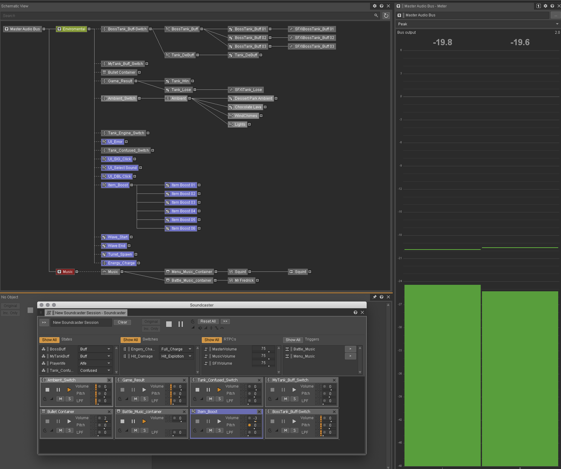Click the Schematic View refresh icon
561x469 pixels.
click(x=386, y=15)
